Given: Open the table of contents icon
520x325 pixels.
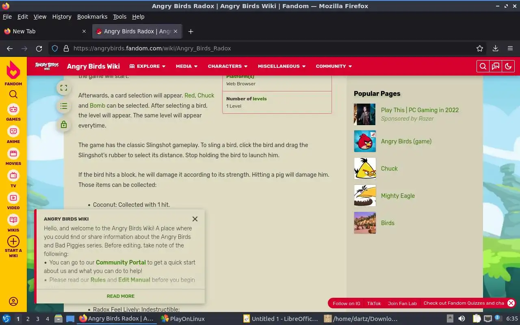Looking at the screenshot, I should pos(64,106).
